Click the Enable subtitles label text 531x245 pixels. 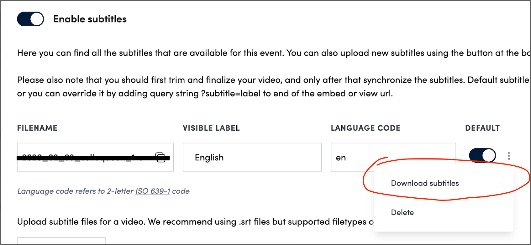click(x=90, y=19)
